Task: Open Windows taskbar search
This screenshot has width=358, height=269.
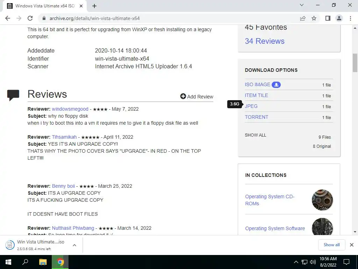Action: pos(25,262)
